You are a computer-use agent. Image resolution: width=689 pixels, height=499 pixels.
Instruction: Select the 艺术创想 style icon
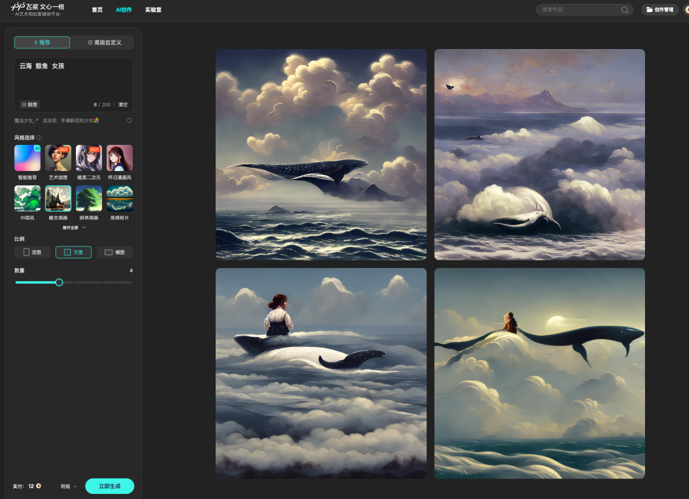[58, 158]
